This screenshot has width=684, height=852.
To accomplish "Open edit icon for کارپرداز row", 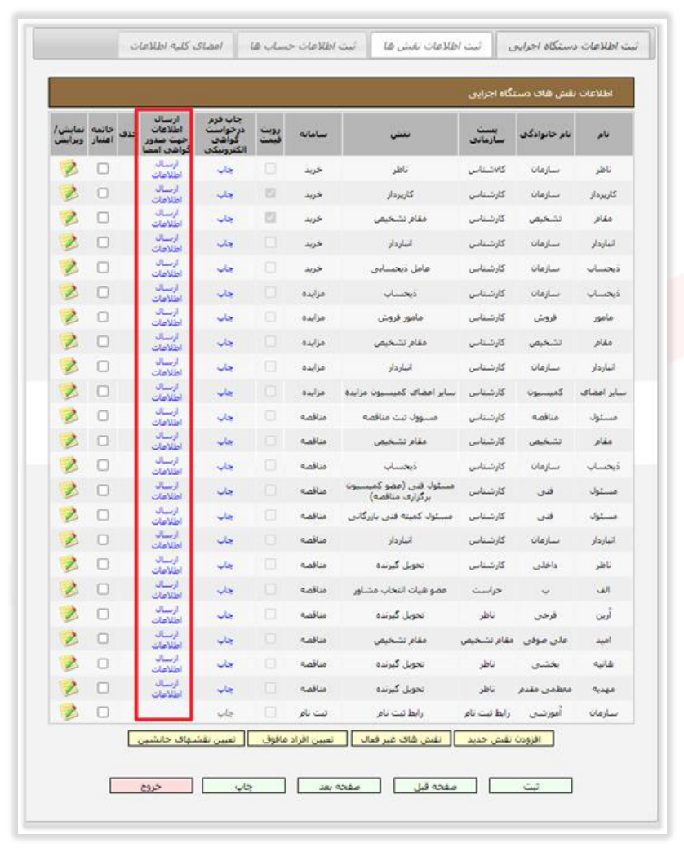I will point(69,193).
